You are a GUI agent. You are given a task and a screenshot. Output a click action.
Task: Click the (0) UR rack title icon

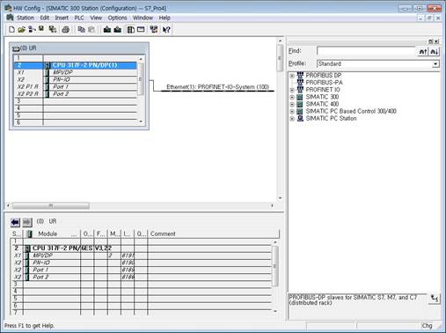(x=16, y=48)
